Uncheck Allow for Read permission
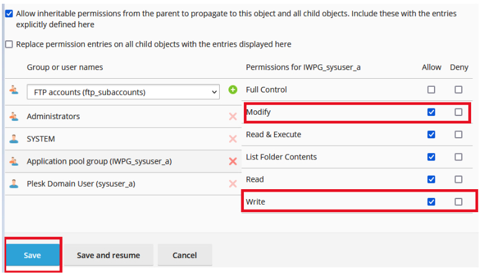 click(x=431, y=179)
